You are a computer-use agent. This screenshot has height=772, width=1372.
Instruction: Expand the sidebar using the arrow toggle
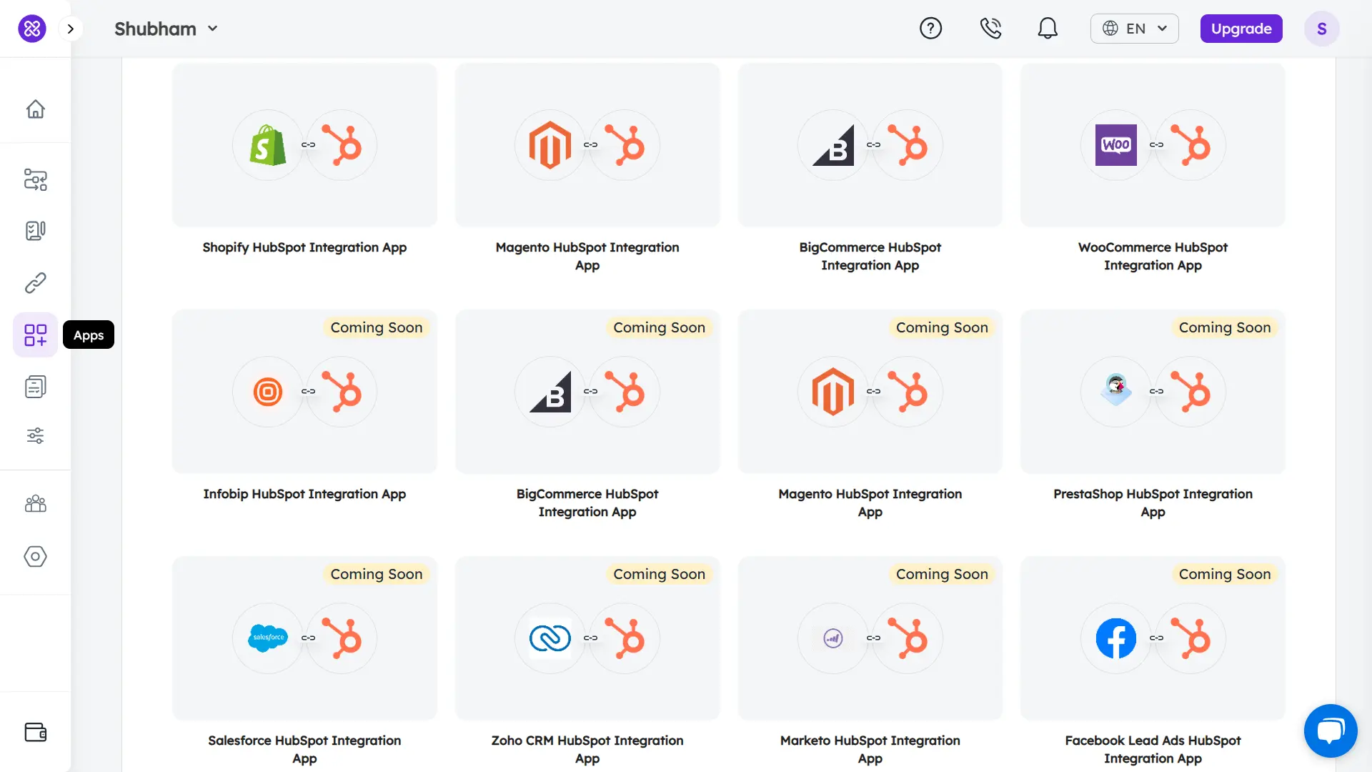(70, 29)
